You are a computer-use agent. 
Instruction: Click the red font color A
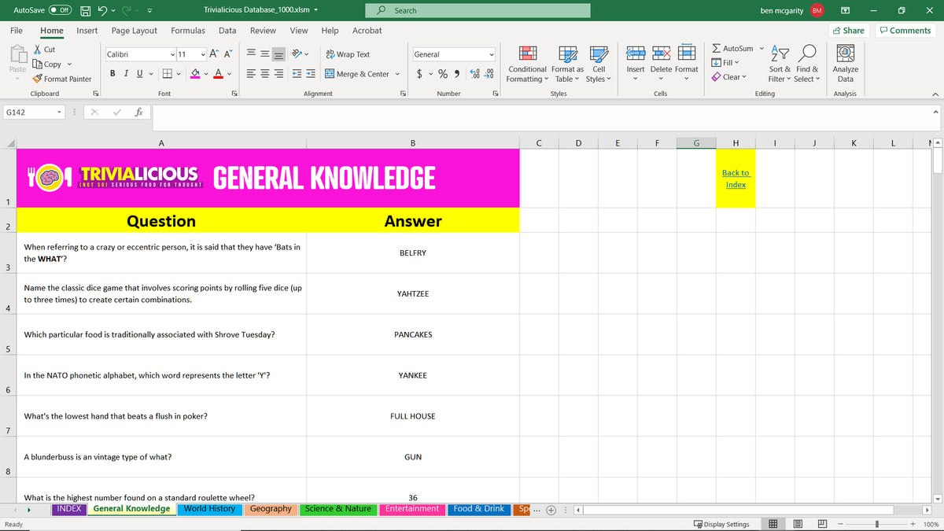(218, 74)
